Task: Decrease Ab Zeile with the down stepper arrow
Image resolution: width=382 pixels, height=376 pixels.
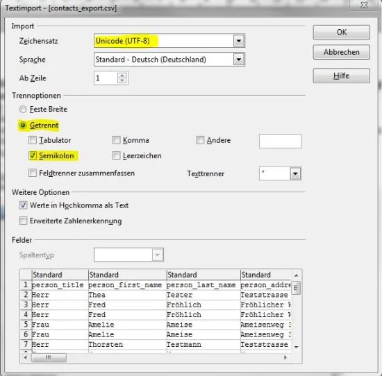Action: [122, 80]
